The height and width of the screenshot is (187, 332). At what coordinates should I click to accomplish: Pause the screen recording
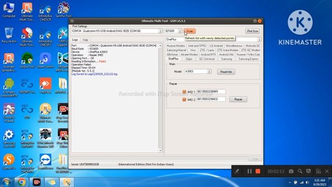pyautogui.click(x=250, y=171)
